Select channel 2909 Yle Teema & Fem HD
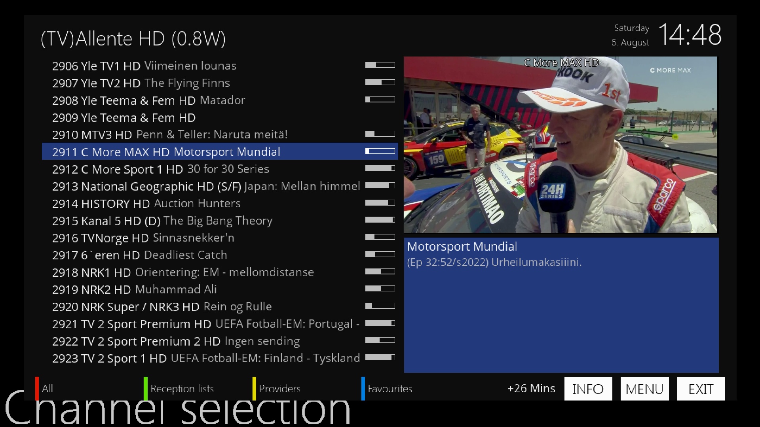Viewport: 760px width, 427px height. (x=220, y=117)
